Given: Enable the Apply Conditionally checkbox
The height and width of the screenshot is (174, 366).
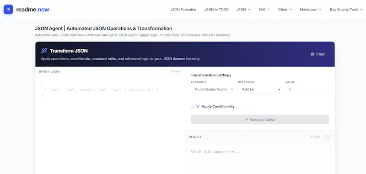Looking at the screenshot, I should (x=192, y=107).
